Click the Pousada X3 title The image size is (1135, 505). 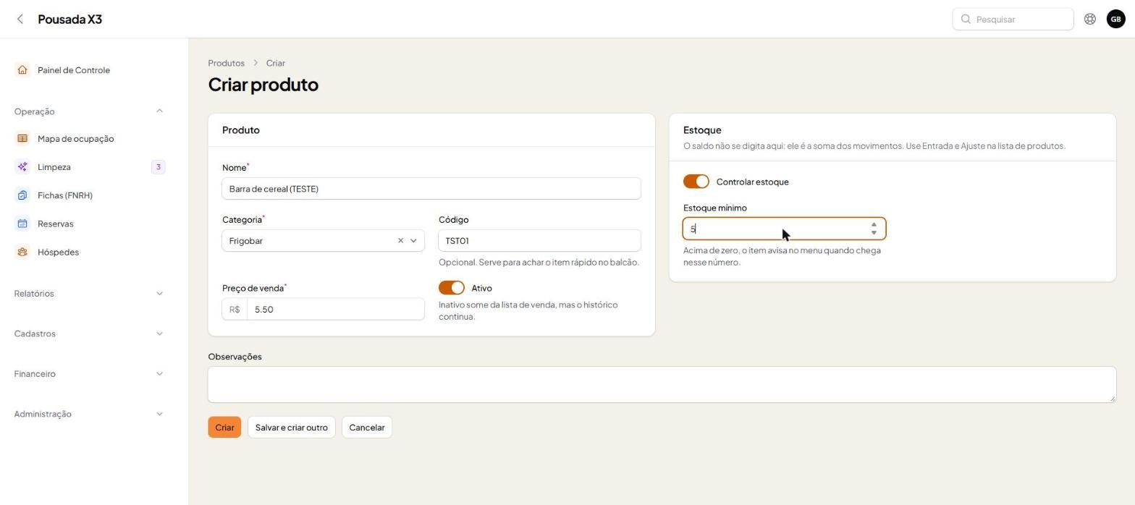pyautogui.click(x=69, y=20)
